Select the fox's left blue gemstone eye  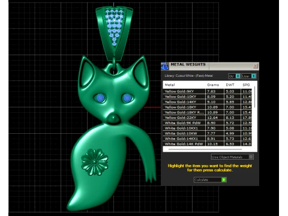pos(100,98)
